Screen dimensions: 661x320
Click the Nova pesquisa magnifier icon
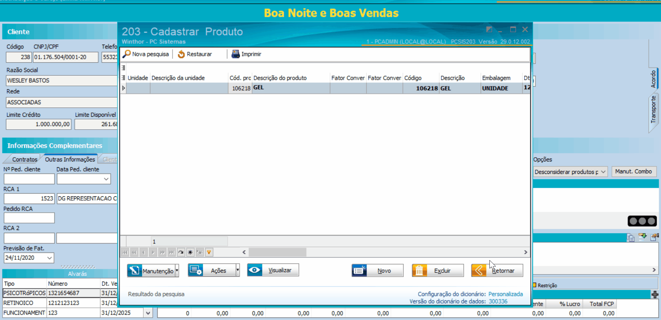127,54
